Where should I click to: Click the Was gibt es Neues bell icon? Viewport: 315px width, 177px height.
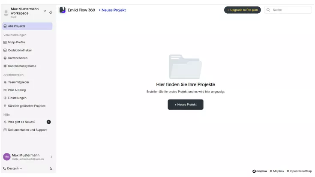(x=5, y=122)
